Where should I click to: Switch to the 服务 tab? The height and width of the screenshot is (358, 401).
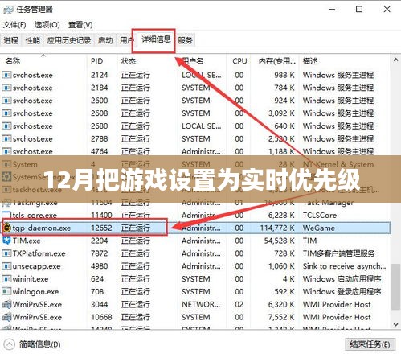click(185, 40)
